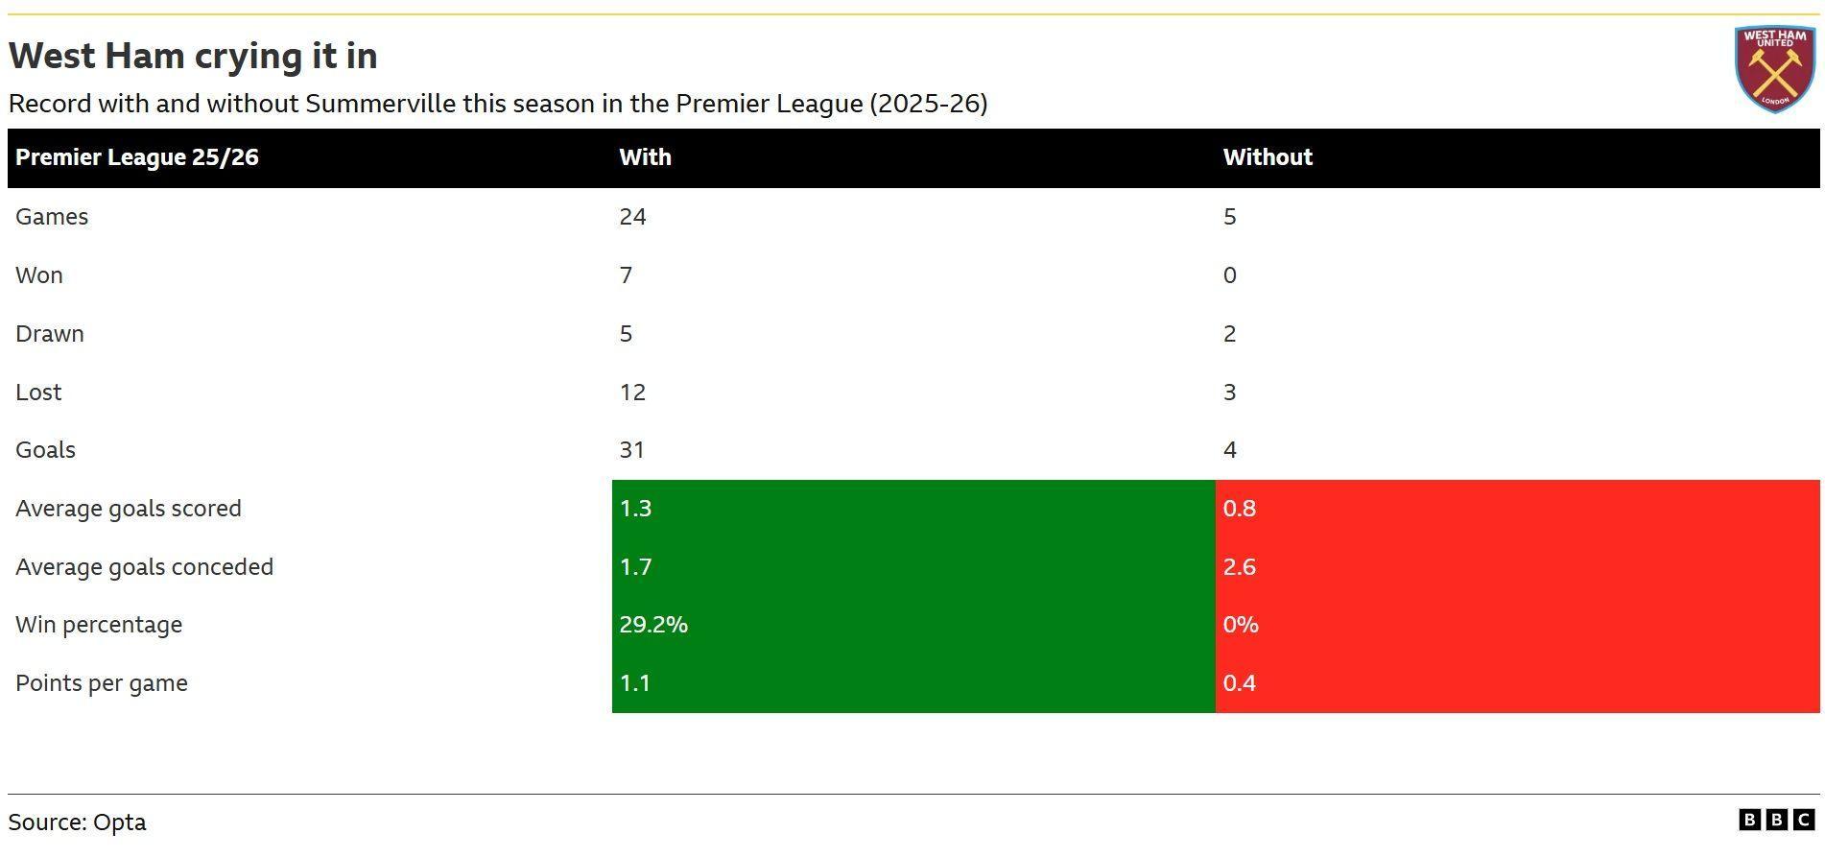The image size is (1825, 858).
Task: Click the West Ham United crest icon
Action: pyautogui.click(x=1775, y=69)
